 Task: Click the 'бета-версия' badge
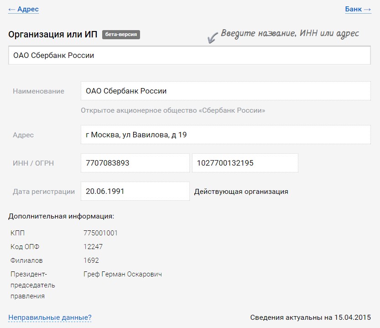coord(121,34)
